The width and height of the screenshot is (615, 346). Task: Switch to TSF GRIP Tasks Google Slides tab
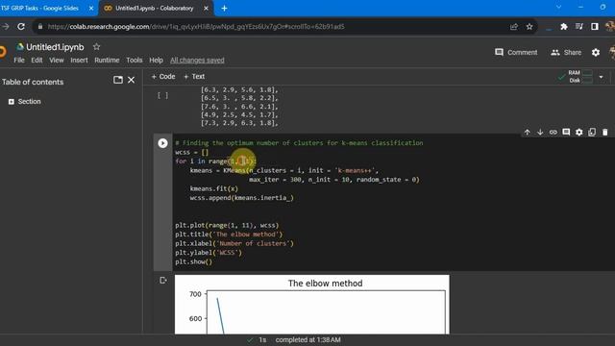click(x=41, y=9)
